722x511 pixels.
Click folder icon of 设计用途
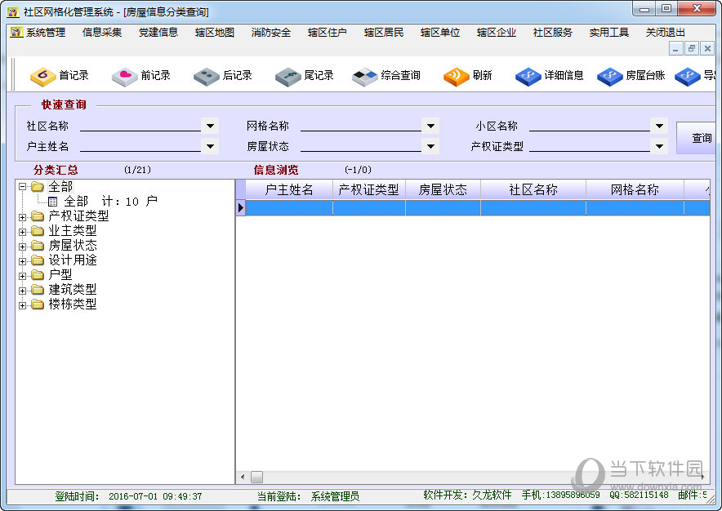pyautogui.click(x=38, y=260)
